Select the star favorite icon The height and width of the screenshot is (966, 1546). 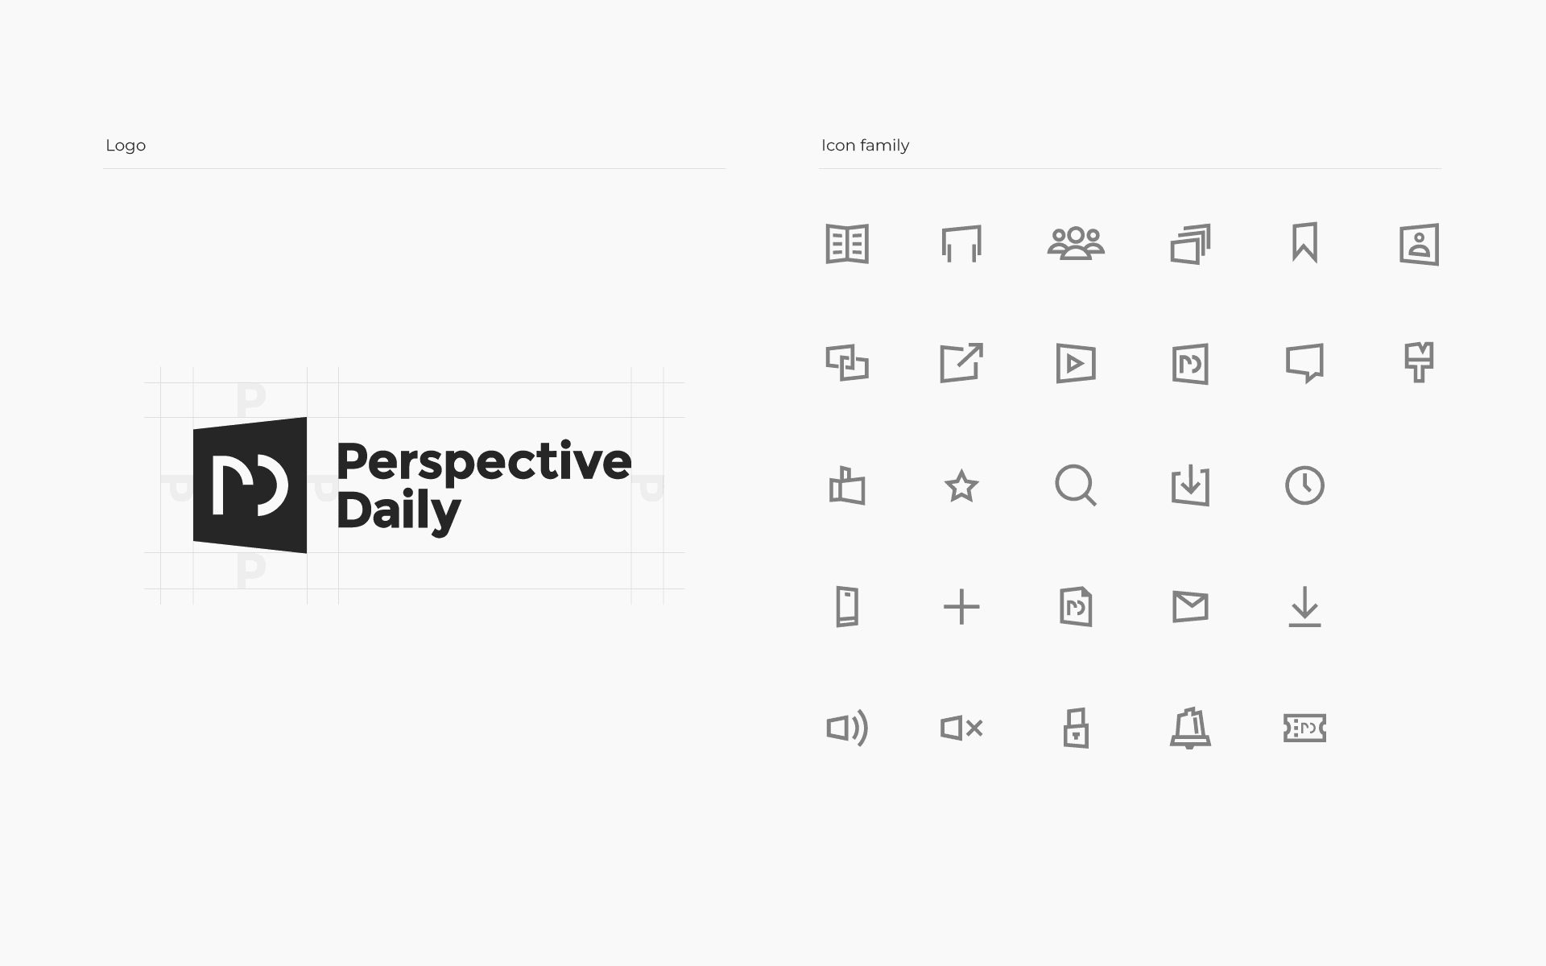pos(961,486)
